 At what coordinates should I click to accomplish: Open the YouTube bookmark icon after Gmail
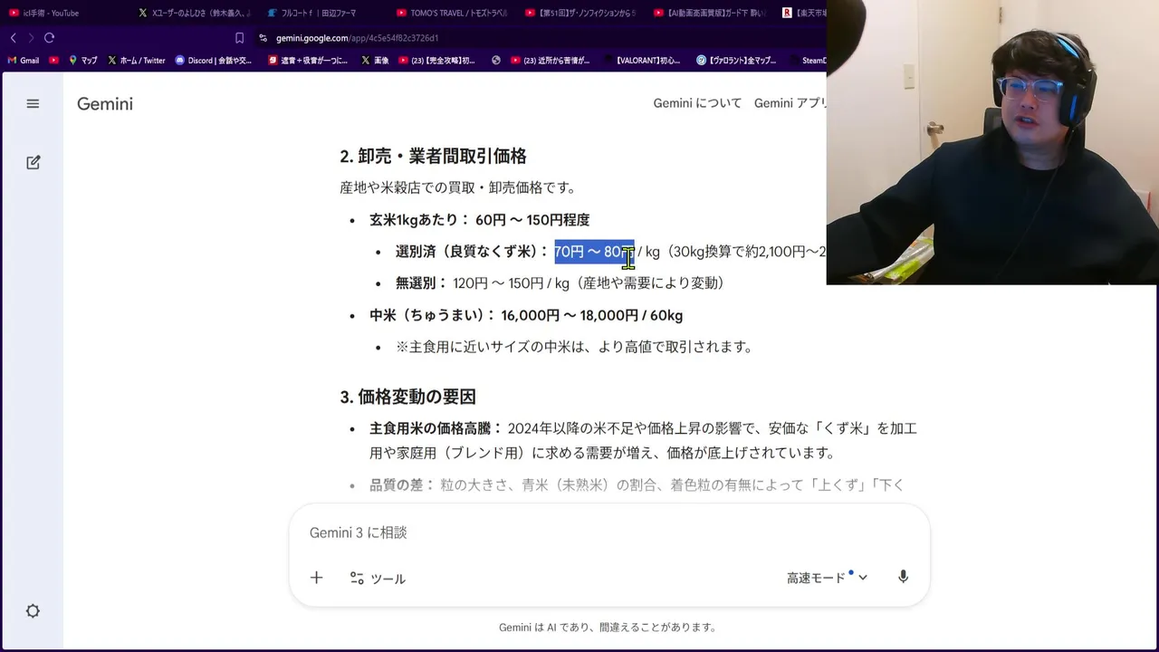[x=54, y=61]
